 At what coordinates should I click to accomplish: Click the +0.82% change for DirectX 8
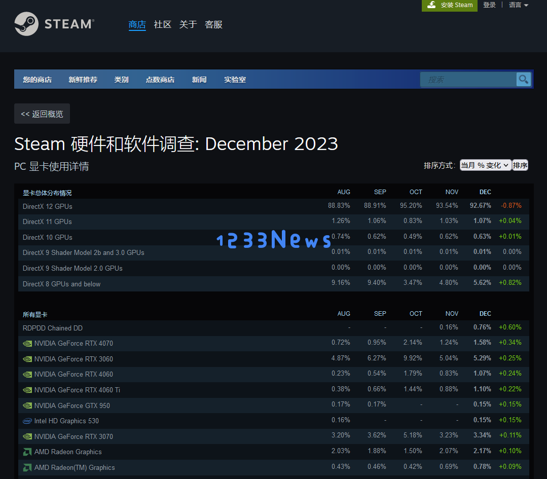coord(510,283)
